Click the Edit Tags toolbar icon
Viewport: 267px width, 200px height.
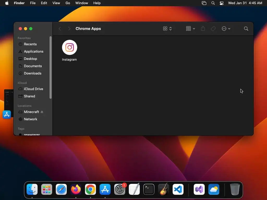click(213, 29)
